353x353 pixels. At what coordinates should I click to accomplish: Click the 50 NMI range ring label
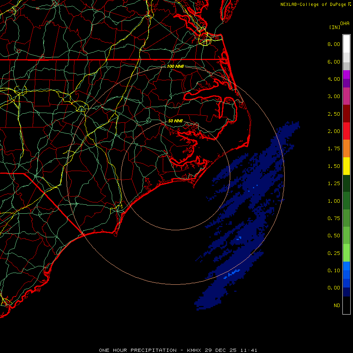coord(175,121)
